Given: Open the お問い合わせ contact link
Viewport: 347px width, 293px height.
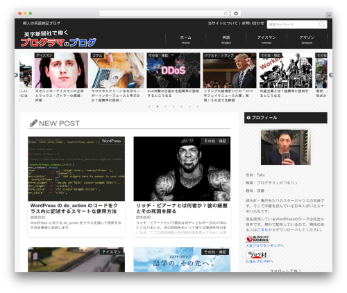Looking at the screenshot, I should [x=253, y=23].
